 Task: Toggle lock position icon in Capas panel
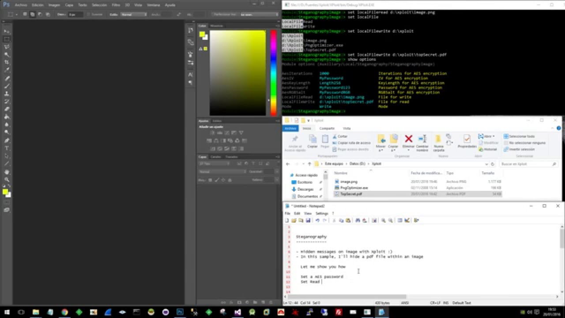[x=223, y=180]
